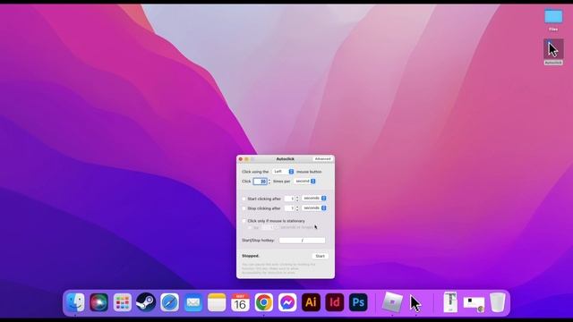
Task: Click the Autoclick cursor icon in Dock
Action: [415, 303]
